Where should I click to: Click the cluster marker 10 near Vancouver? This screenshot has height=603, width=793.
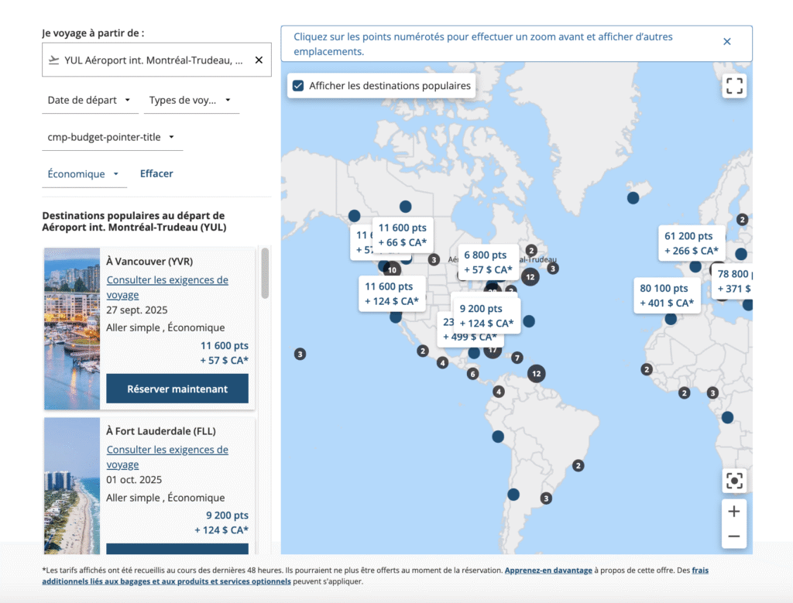[x=392, y=270]
